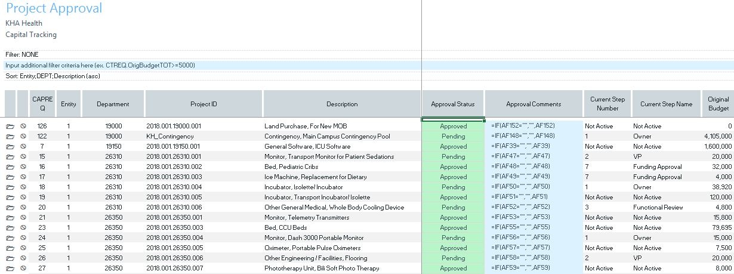Select project ID 2018.001.19150.001
Viewport: 734px width, 274px height.
[174, 147]
